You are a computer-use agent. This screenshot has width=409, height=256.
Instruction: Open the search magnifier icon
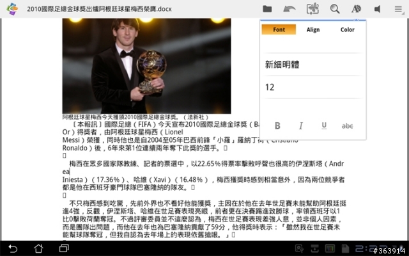(335, 9)
